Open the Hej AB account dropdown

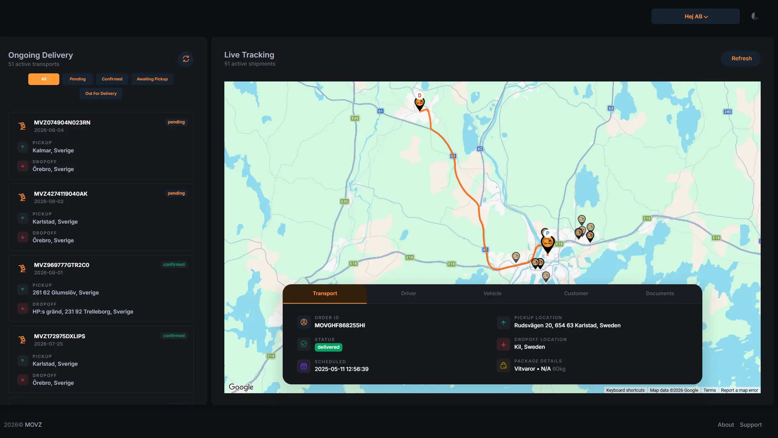pos(695,17)
